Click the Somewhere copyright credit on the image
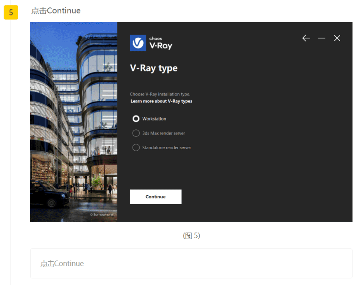 point(101,215)
